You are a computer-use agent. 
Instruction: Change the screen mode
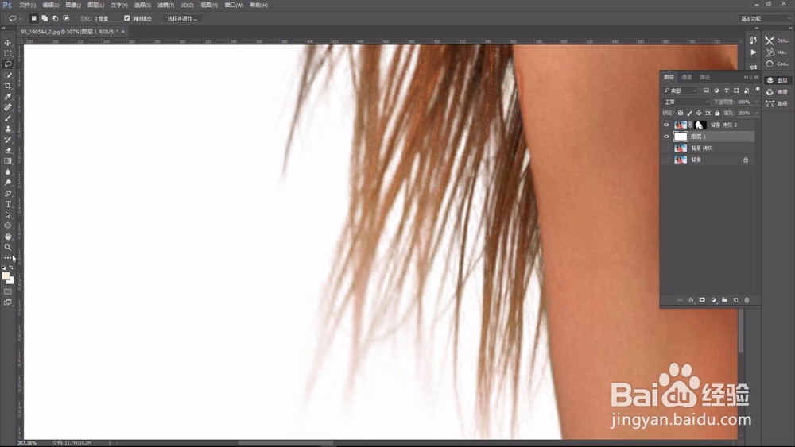point(8,302)
